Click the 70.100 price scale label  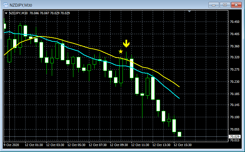pos(235,117)
